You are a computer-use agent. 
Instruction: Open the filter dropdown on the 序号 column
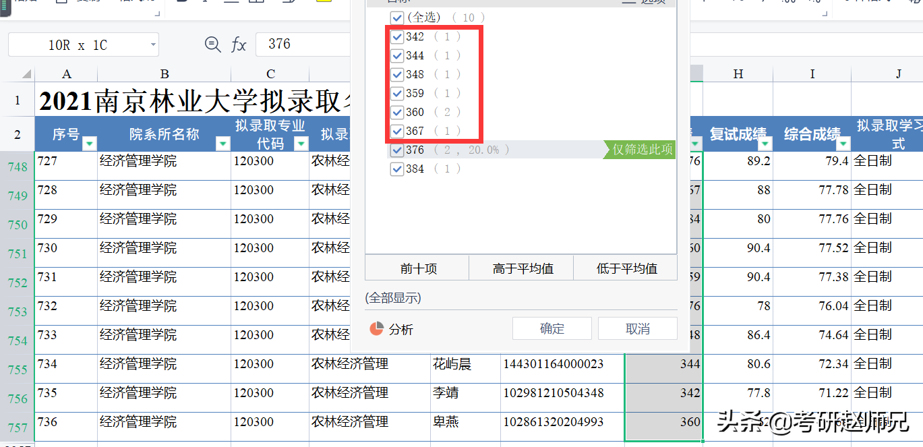coord(89,144)
